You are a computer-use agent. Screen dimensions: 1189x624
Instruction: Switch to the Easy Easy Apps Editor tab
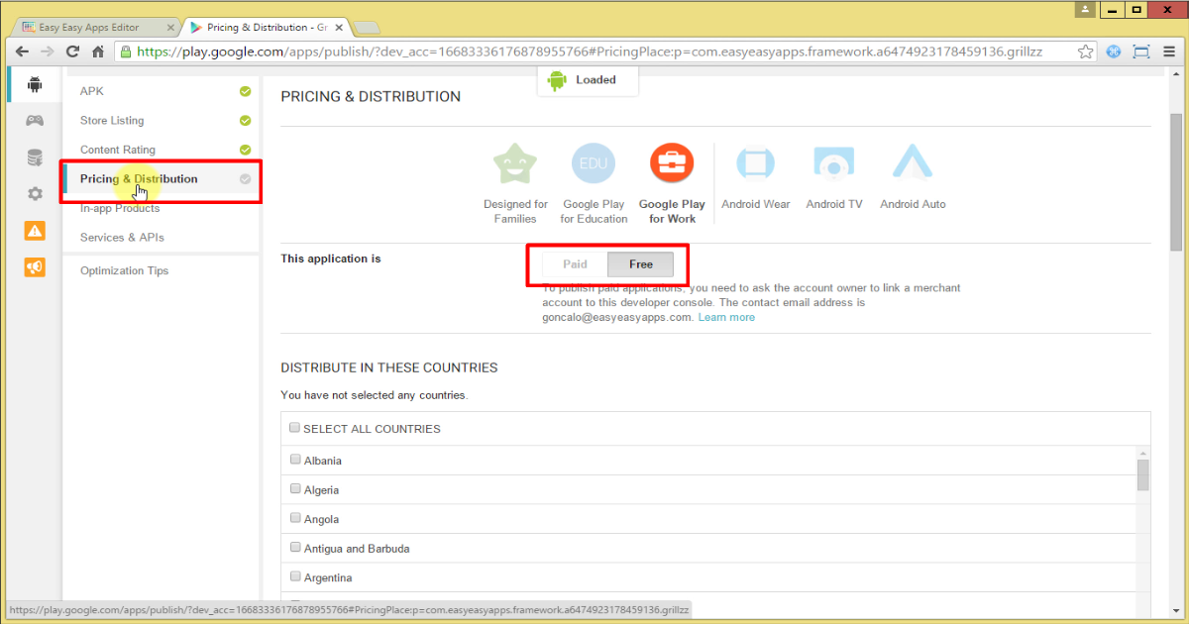click(89, 27)
